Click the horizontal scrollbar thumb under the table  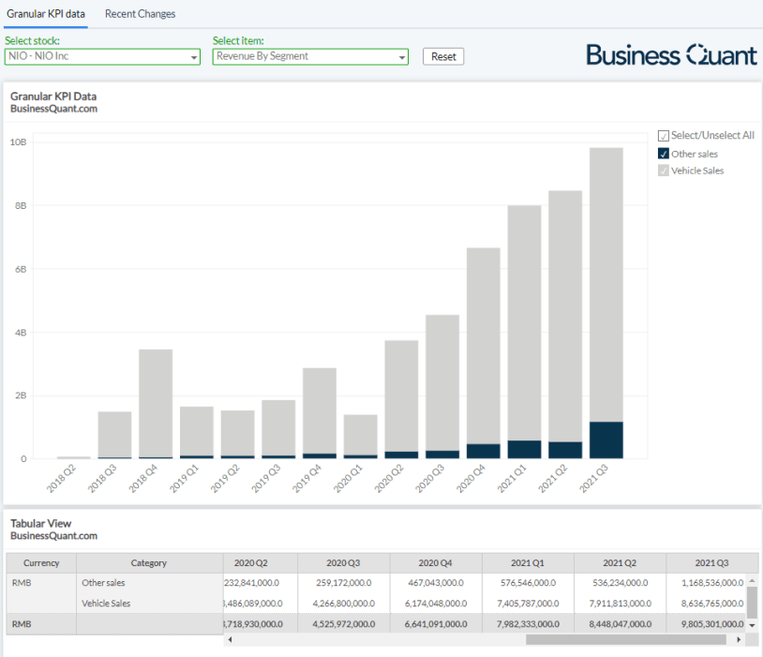pos(625,639)
